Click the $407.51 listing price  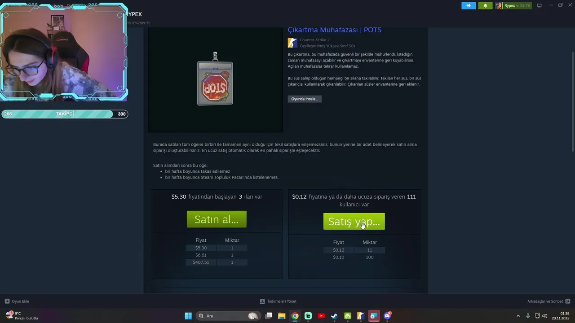(201, 262)
